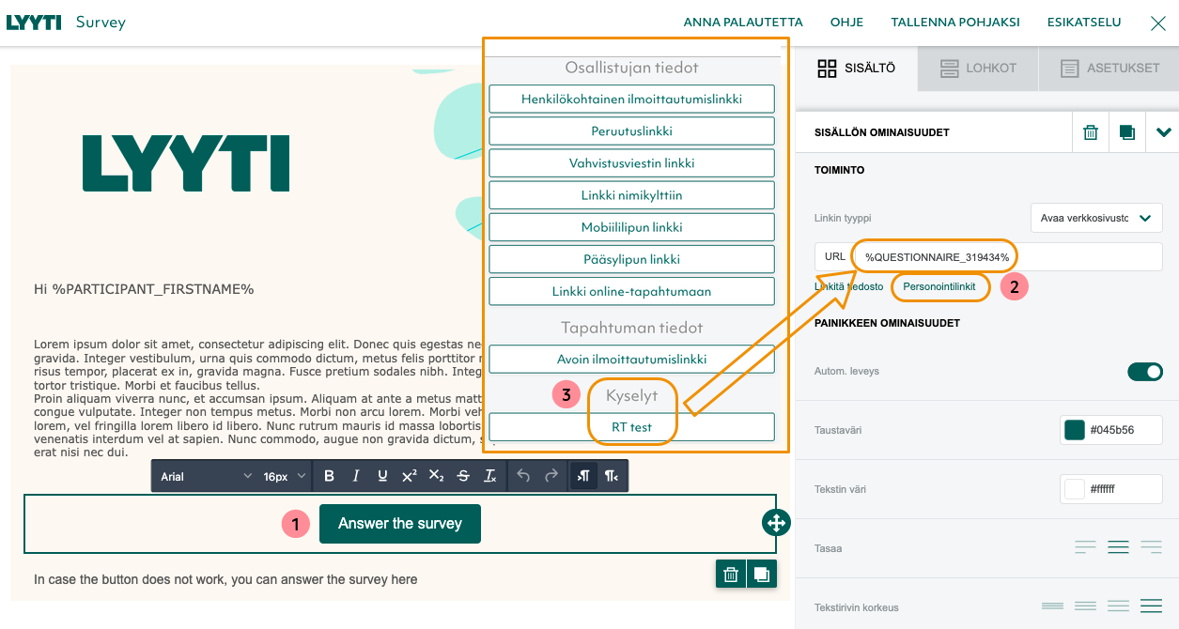Viewport: 1179px width, 629px height.
Task: Select Henkilökohtainen ilmoittautumislinkki
Action: click(631, 99)
